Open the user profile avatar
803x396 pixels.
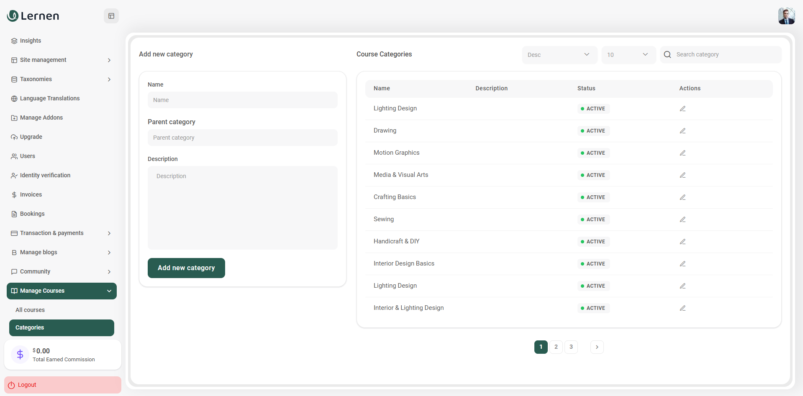point(786,16)
